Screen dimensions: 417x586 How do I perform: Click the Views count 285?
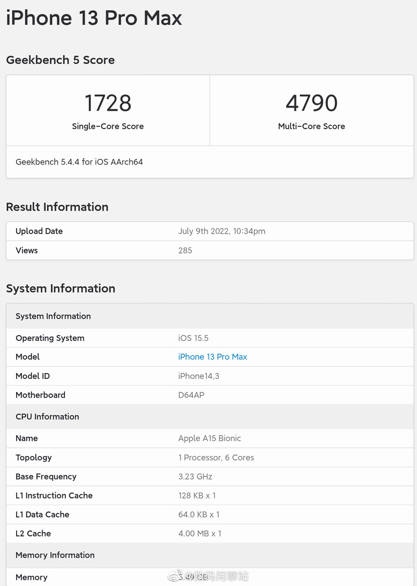pos(185,251)
